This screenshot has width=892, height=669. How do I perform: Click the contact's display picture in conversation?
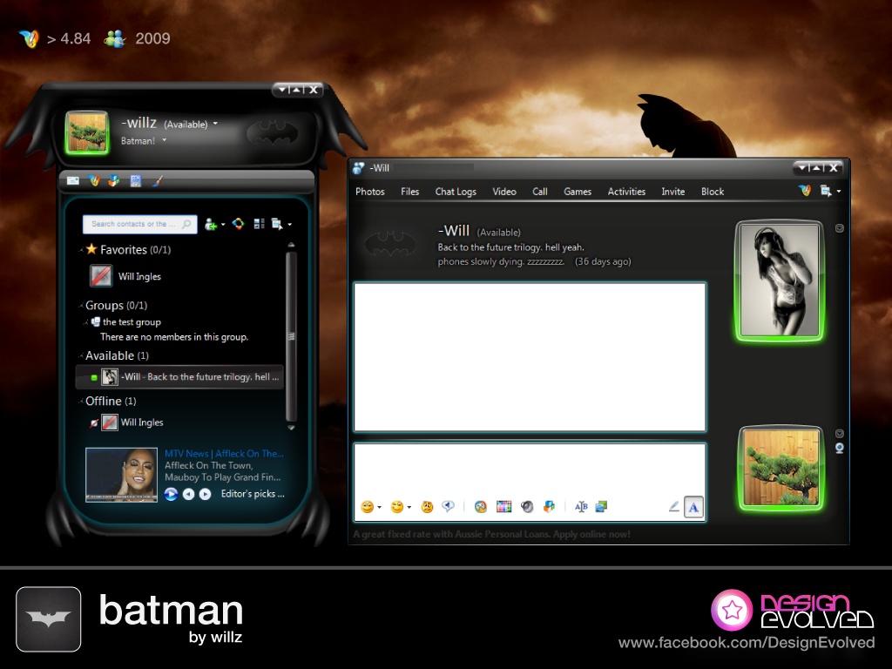(x=780, y=281)
